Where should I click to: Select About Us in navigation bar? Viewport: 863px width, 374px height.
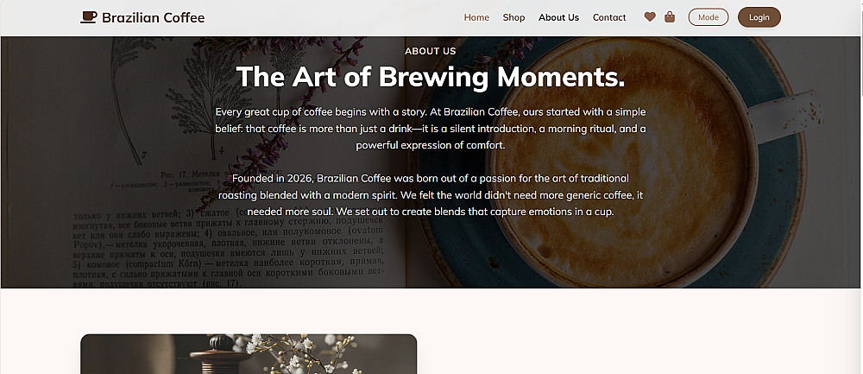(558, 17)
